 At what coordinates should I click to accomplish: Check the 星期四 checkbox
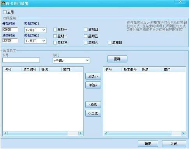click(x=85, y=29)
